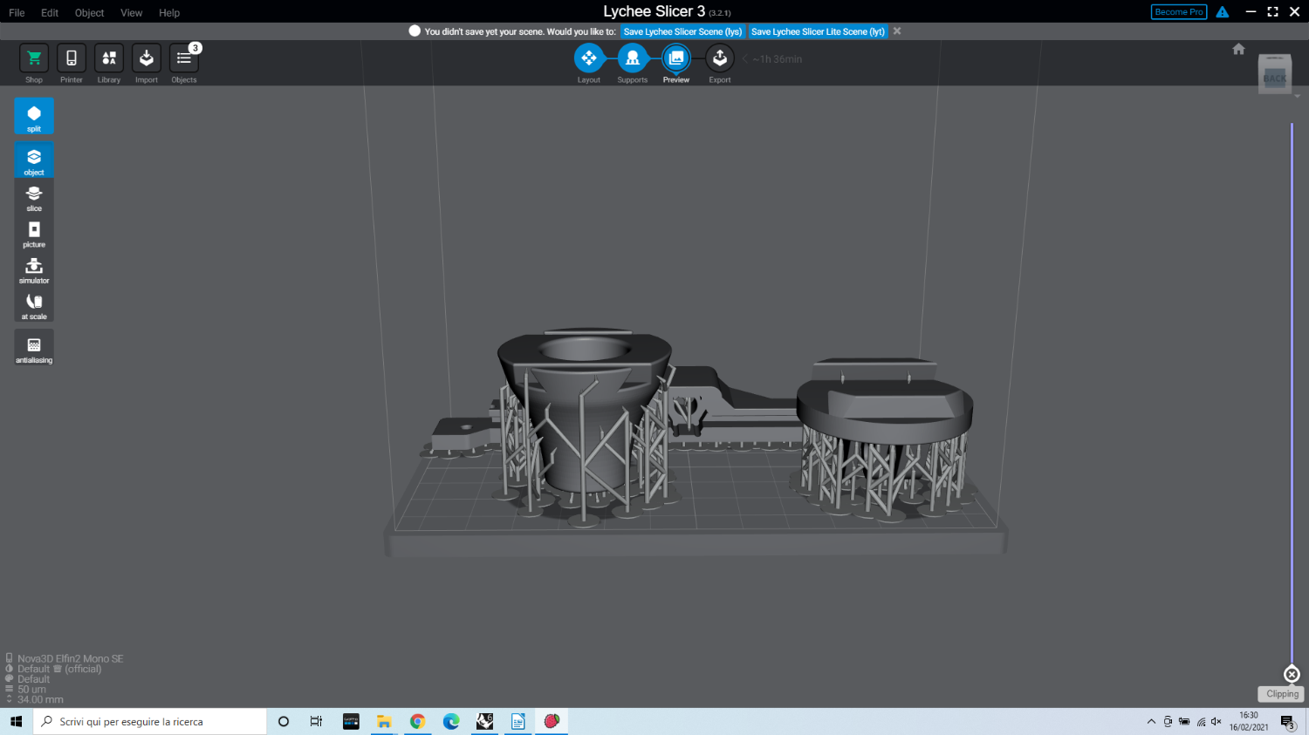Enable the at scale view
This screenshot has width=1309, height=735.
[x=34, y=304]
